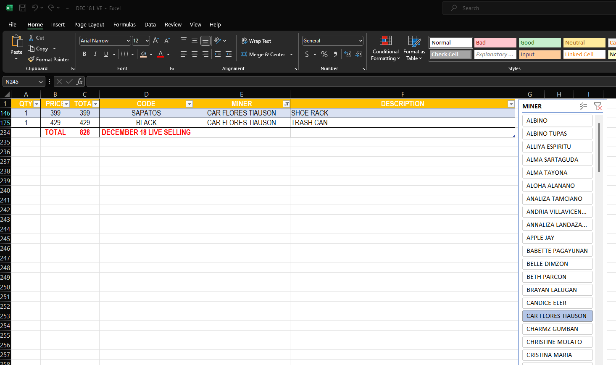Click into the formula bar

click(351, 82)
